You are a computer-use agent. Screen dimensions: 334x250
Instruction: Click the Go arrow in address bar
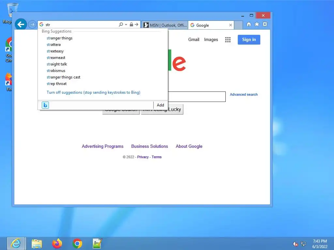(137, 24)
